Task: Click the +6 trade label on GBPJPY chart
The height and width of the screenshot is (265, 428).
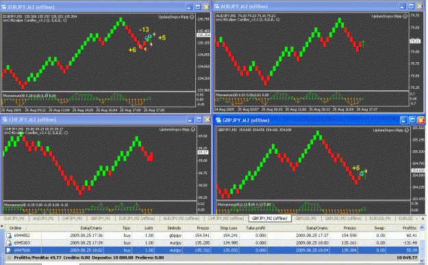Action: [x=356, y=168]
